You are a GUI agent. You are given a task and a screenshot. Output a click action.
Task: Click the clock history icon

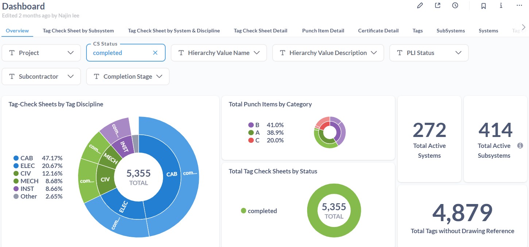[455, 5]
